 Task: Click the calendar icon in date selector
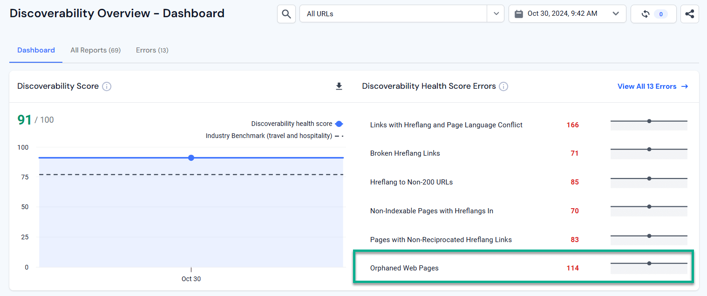click(x=519, y=13)
